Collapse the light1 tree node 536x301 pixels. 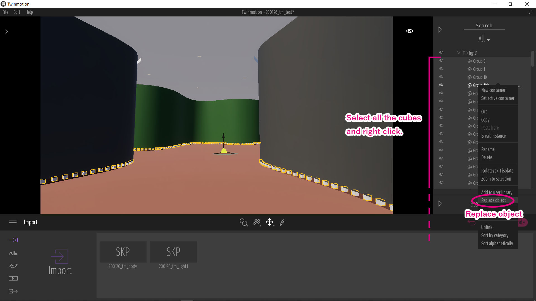(459, 53)
